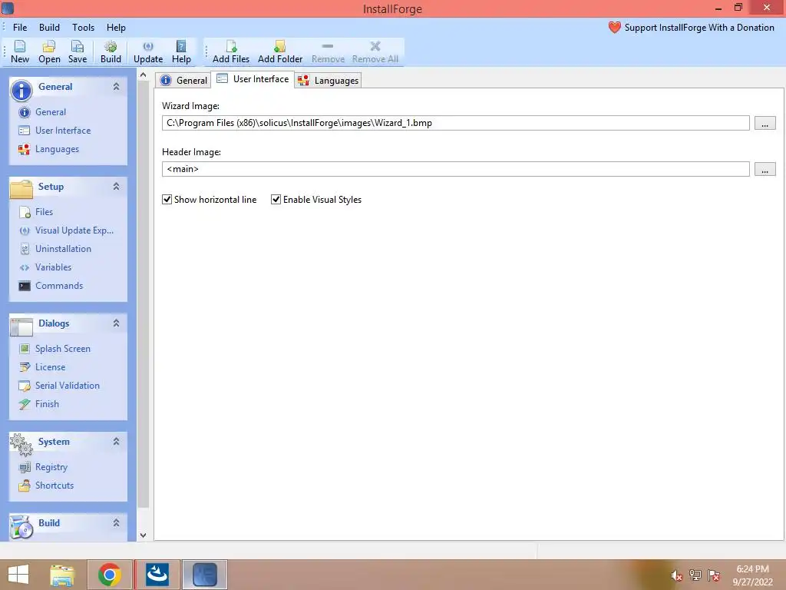Open Serial Validation settings

(x=59, y=386)
